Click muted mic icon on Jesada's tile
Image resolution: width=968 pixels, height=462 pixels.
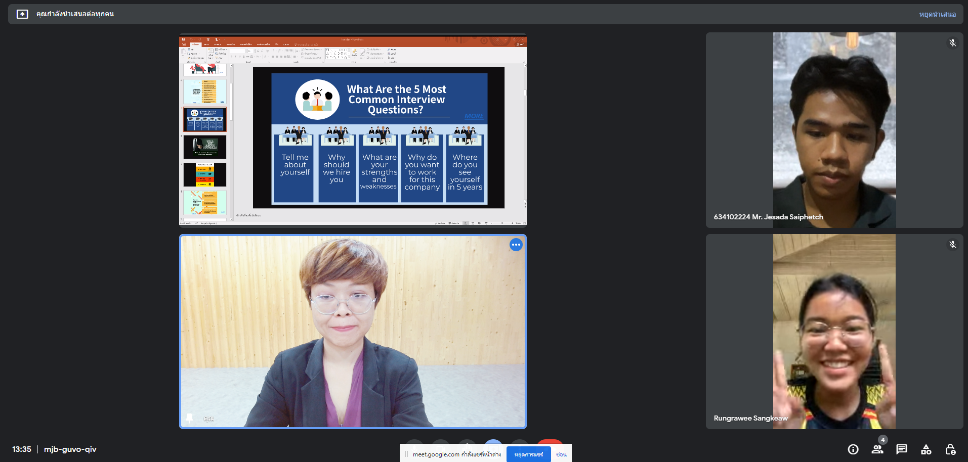coord(952,43)
